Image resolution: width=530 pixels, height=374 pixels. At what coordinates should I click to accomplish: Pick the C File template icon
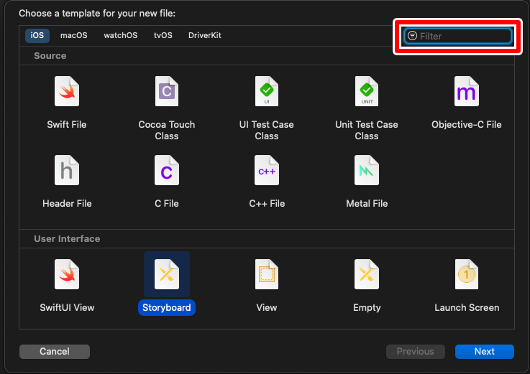pos(167,170)
